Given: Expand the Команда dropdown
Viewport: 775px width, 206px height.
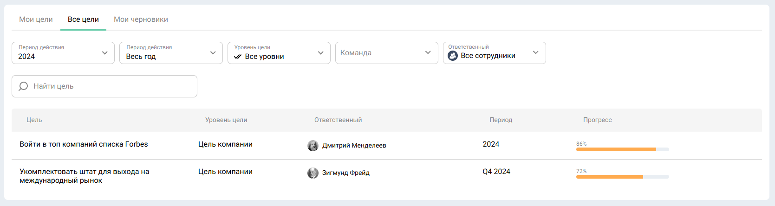Looking at the screenshot, I should (x=386, y=53).
